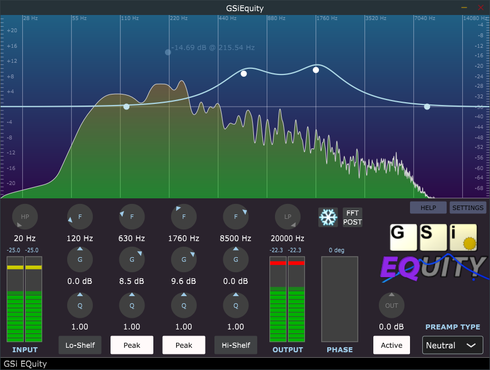Open the SETTINGS panel

coord(468,207)
